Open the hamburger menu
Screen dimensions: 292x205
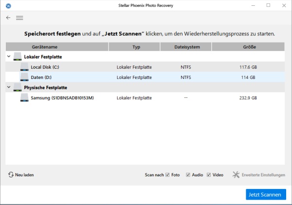pos(19,18)
